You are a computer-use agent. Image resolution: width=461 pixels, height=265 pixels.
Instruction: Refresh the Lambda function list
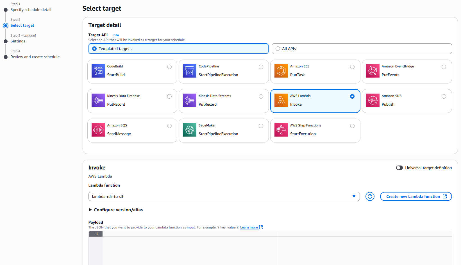pos(370,196)
